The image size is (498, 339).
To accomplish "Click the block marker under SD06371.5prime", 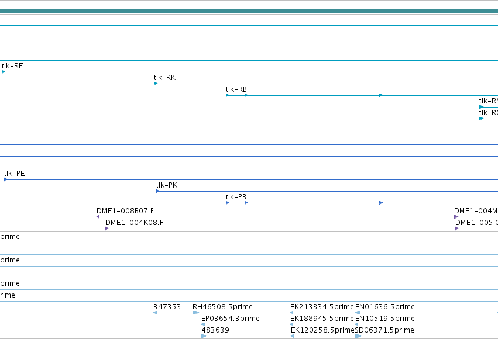I will [358, 336].
